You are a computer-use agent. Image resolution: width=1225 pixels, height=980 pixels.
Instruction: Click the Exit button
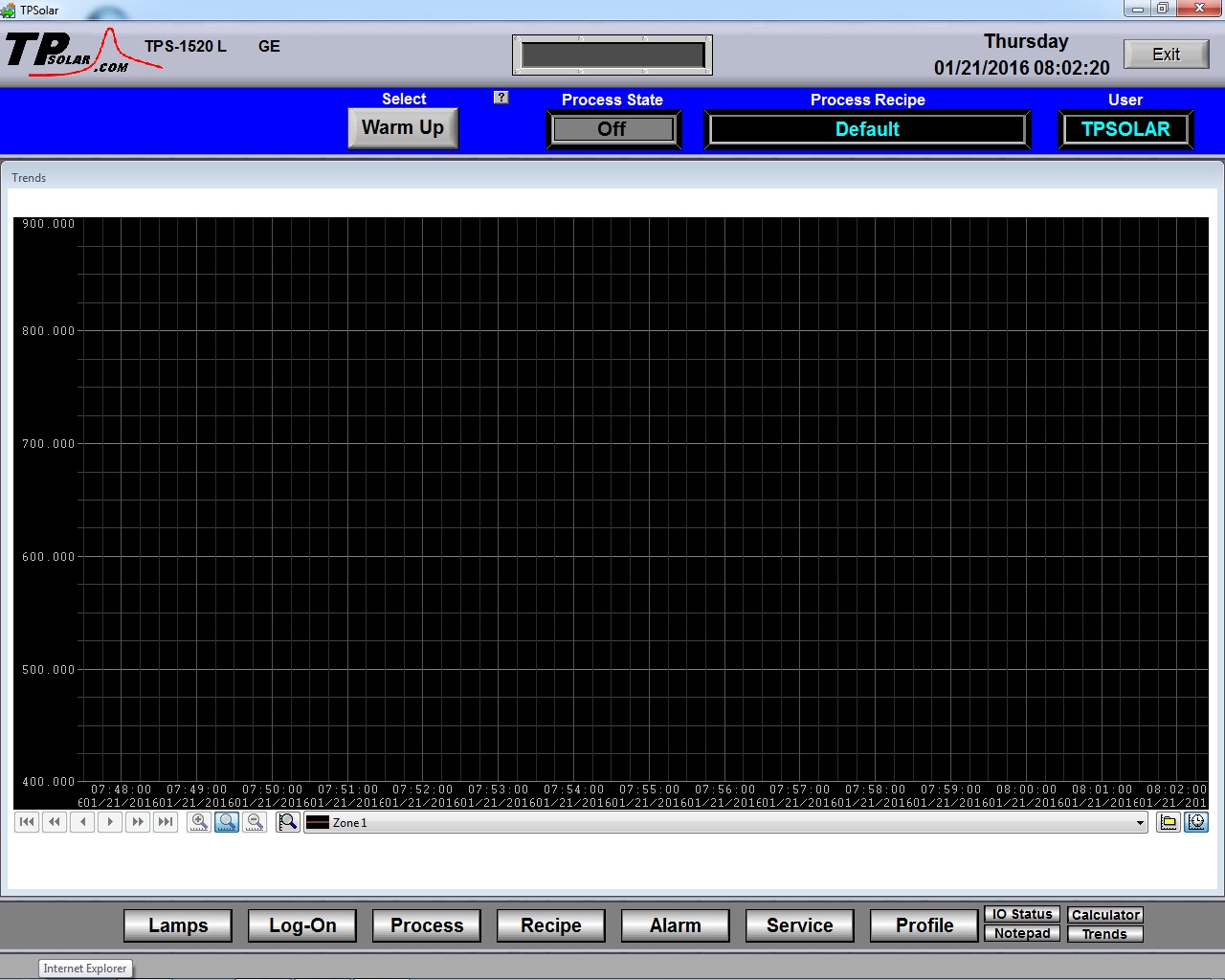click(x=1166, y=55)
